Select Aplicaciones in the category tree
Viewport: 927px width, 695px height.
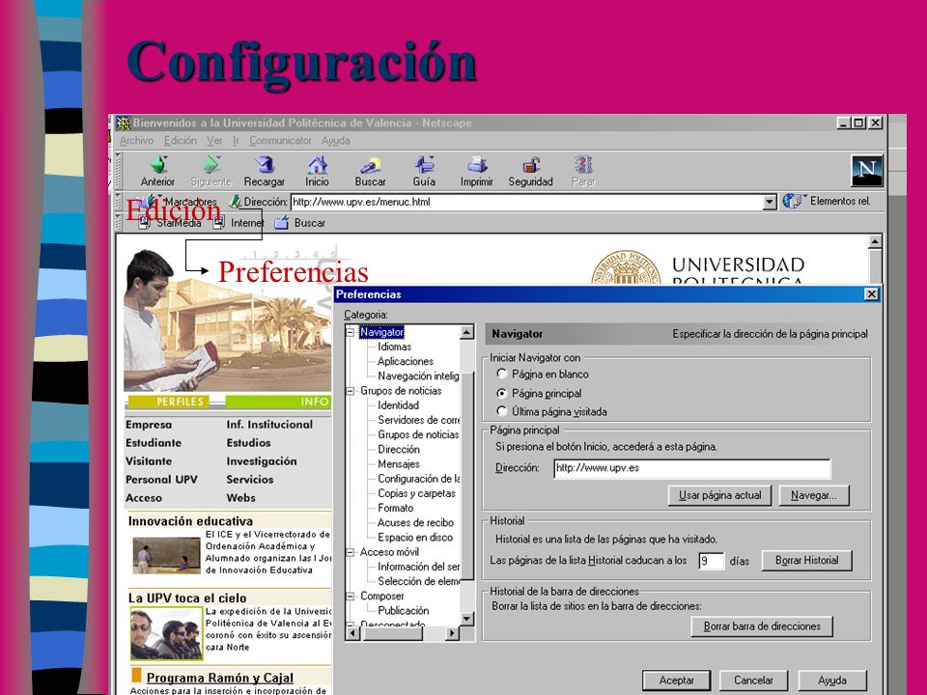coord(406,361)
